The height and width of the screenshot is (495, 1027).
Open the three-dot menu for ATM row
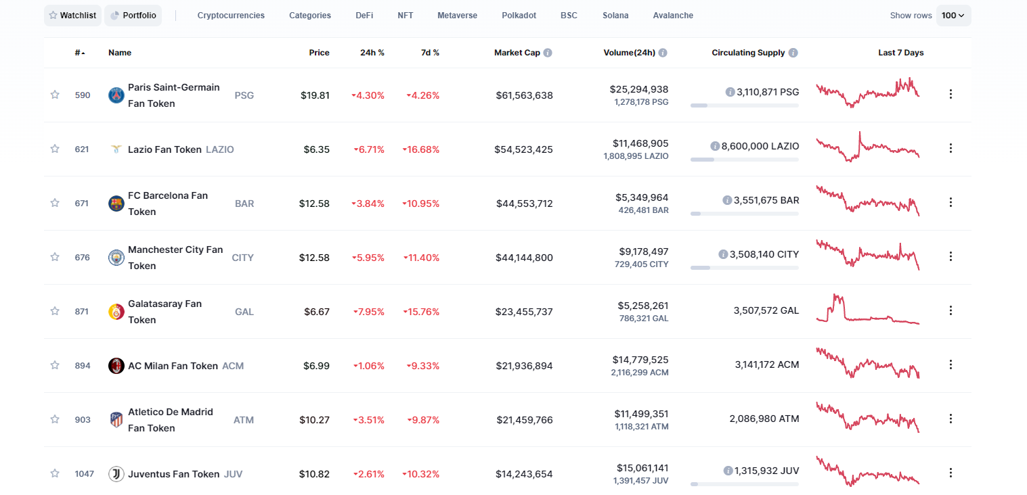click(950, 419)
